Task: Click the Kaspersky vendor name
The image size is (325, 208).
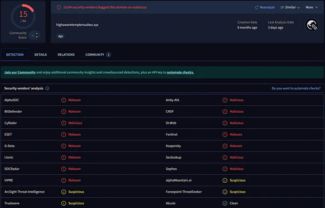Action: coord(173,146)
